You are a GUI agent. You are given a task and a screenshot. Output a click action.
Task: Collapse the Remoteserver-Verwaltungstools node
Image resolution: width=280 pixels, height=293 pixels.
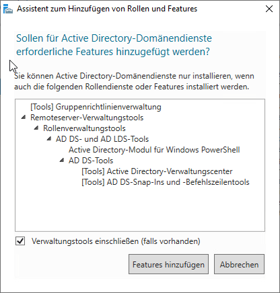(24, 117)
